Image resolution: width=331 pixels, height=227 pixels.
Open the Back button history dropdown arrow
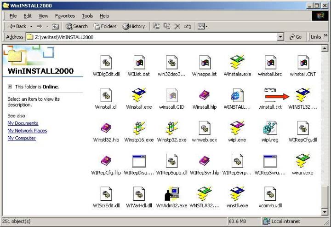[31, 27]
